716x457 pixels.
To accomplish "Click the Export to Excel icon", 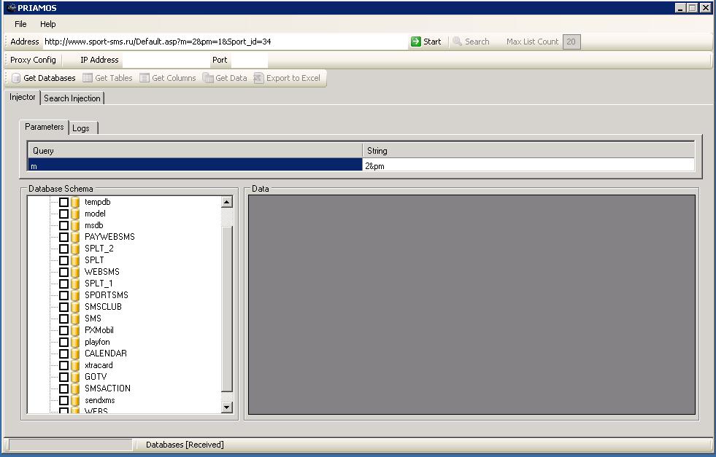I will 258,78.
